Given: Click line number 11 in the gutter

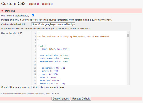Looking at the screenshot, I should [x=35, y=65].
